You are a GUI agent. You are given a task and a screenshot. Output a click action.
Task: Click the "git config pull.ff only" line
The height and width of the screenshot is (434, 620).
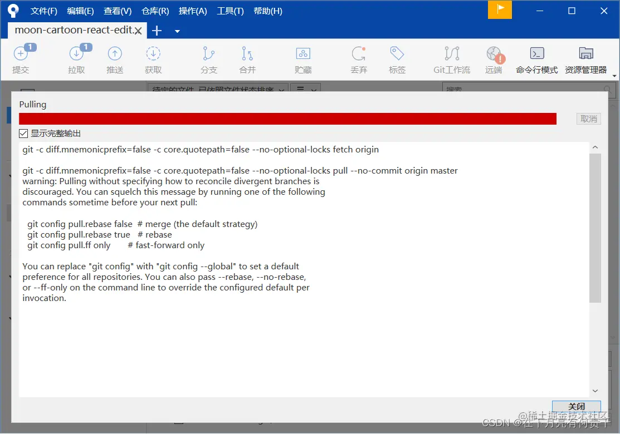click(116, 245)
